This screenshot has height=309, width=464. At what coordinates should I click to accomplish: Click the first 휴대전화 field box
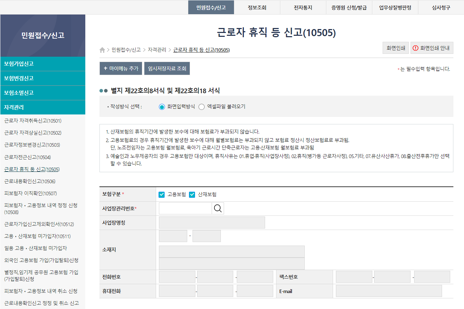pos(177,291)
